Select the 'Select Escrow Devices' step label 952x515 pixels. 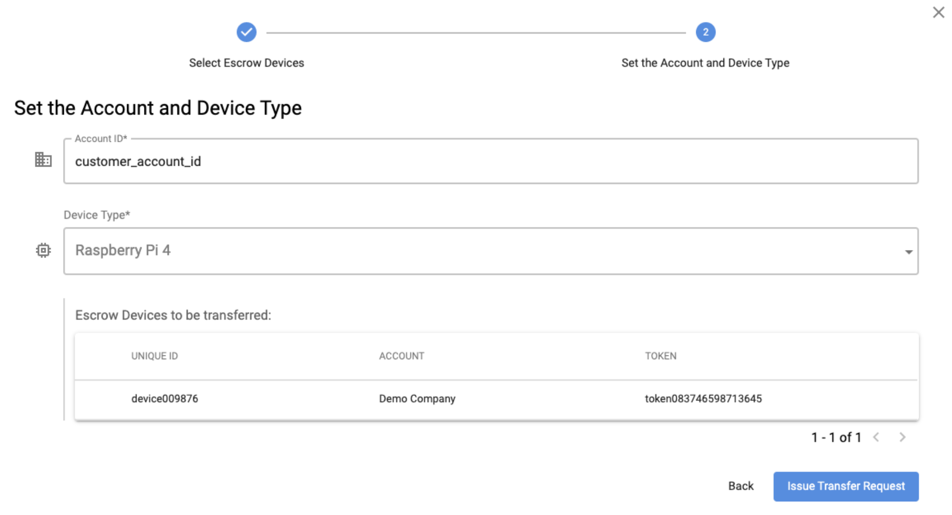point(246,63)
